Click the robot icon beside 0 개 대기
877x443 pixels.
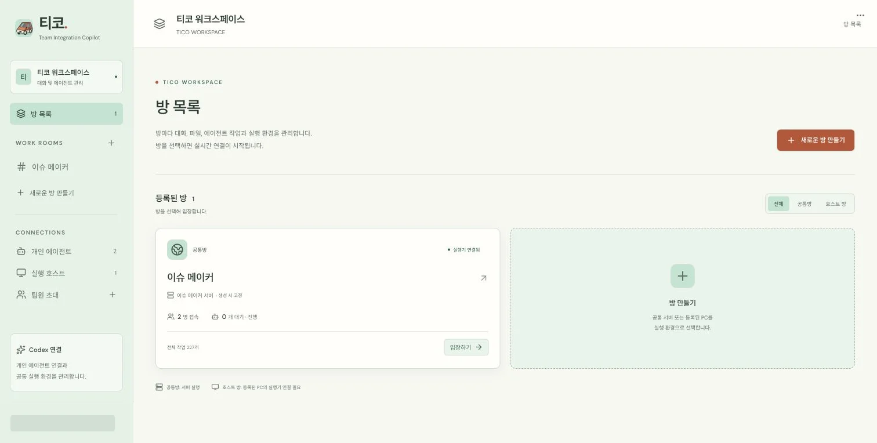(215, 317)
